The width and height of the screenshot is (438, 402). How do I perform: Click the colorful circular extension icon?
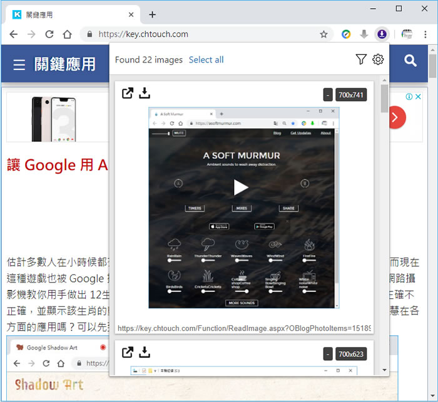pyautogui.click(x=346, y=34)
